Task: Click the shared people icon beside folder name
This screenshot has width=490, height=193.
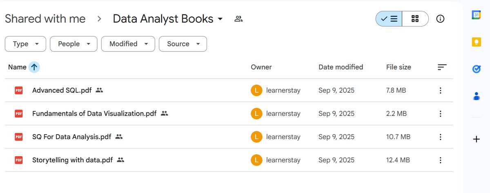Action: tap(238, 19)
